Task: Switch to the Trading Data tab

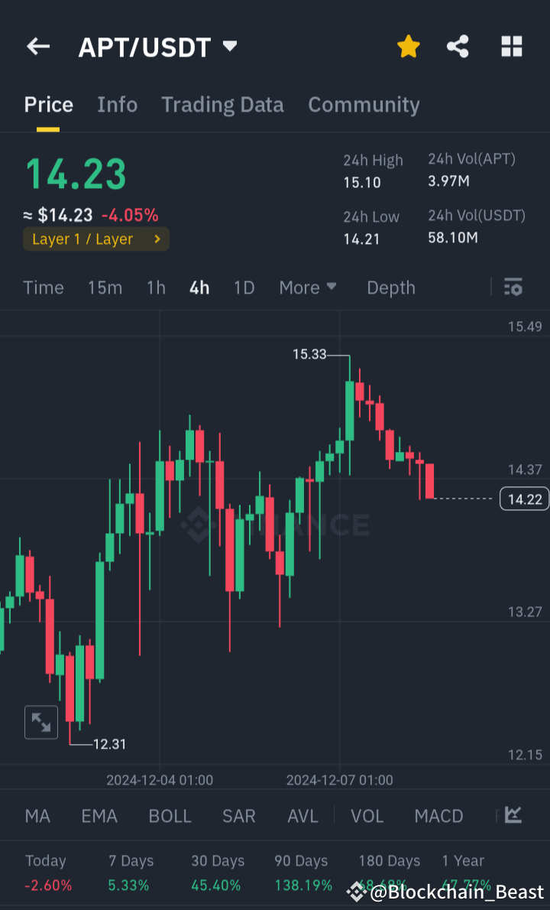Action: 222,105
